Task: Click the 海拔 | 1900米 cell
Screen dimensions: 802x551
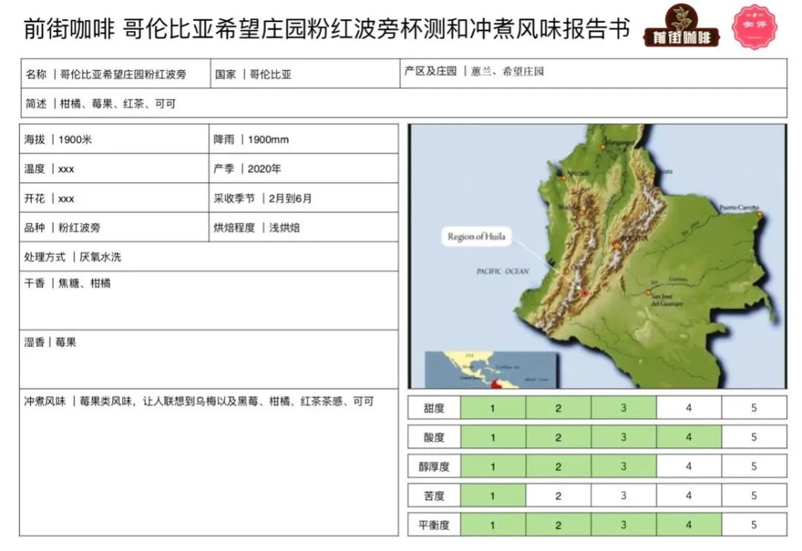Action: click(114, 139)
